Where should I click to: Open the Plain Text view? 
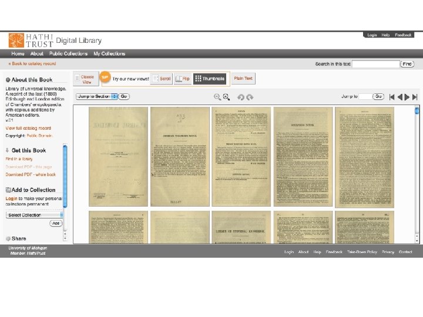(x=243, y=79)
